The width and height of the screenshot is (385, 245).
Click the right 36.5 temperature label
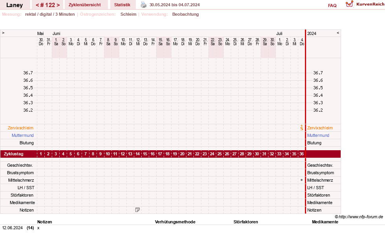tap(318, 88)
